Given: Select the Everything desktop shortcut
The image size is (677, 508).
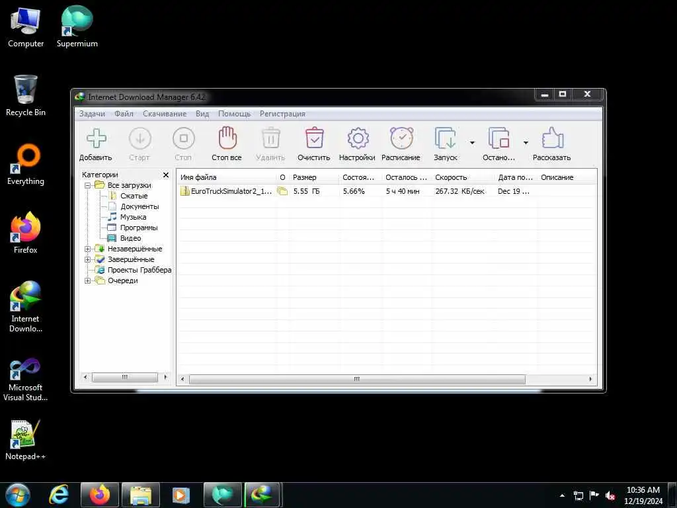Looking at the screenshot, I should (x=26, y=165).
